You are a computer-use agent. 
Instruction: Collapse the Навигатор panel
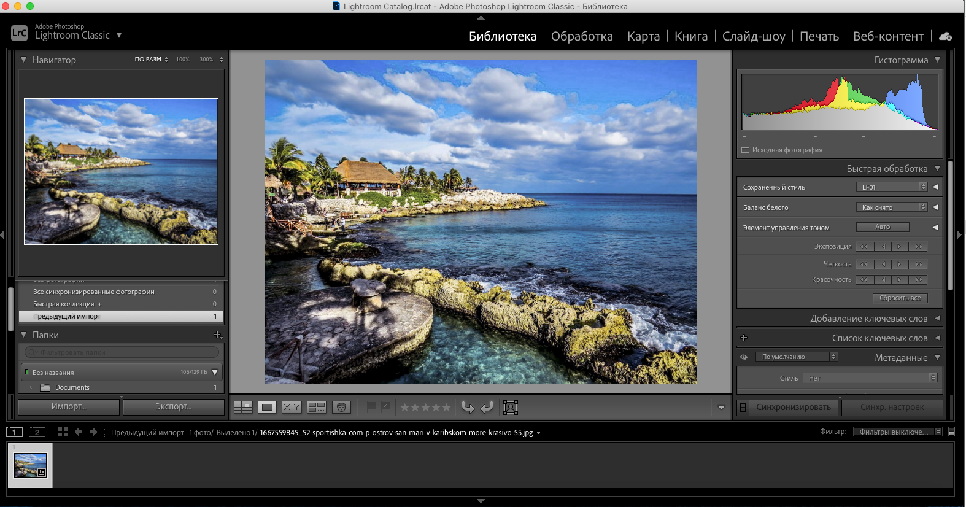point(23,60)
